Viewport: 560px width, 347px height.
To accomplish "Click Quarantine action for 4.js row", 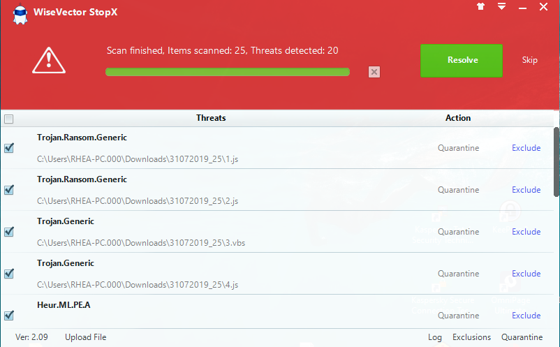I will click(459, 274).
